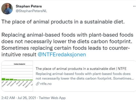
Task: Click the 'Whole milk' axis label in chart
Action: (x=25, y=84)
